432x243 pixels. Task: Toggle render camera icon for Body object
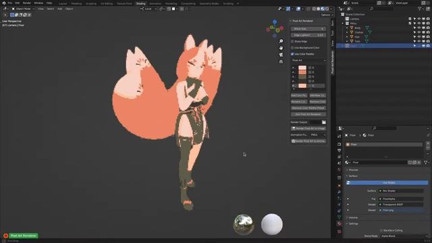pos(428,28)
